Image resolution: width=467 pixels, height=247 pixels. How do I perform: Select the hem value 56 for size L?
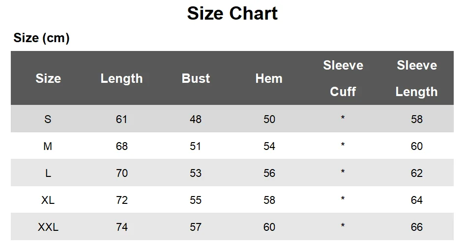pyautogui.click(x=269, y=173)
